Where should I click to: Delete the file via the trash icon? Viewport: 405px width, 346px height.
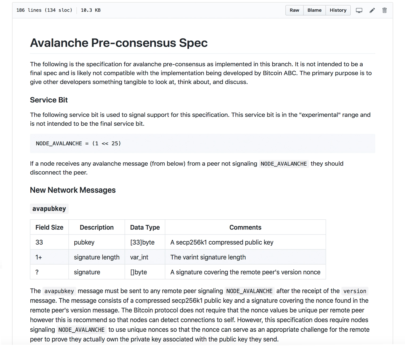(384, 10)
